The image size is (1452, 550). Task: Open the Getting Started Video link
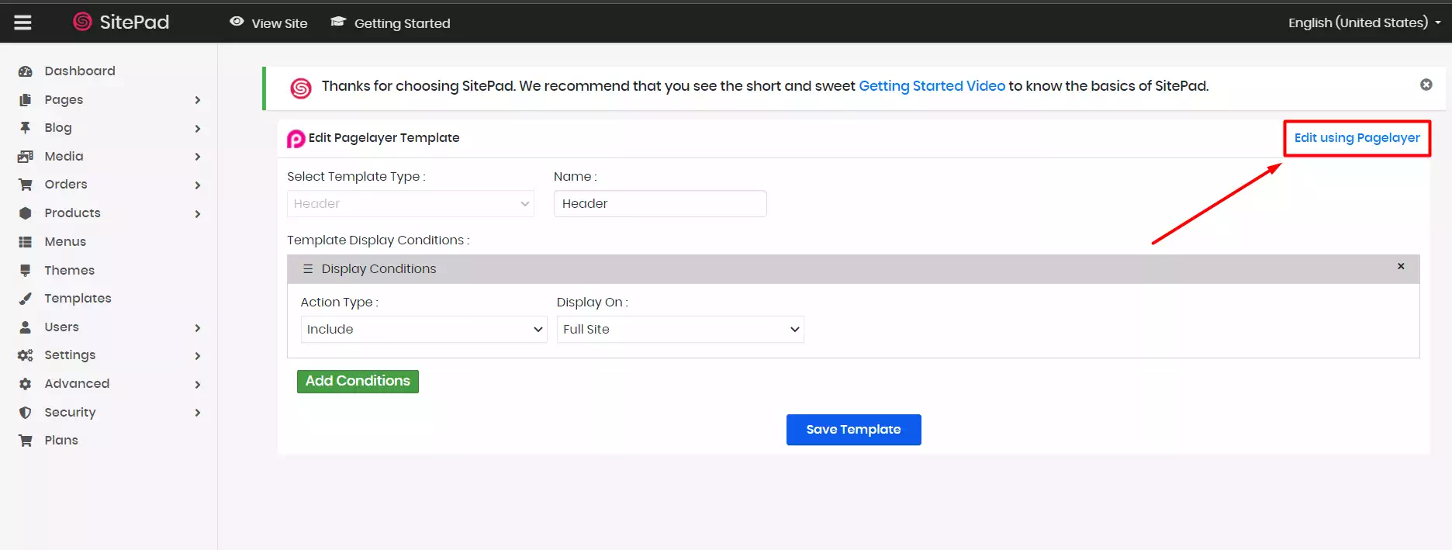point(932,86)
